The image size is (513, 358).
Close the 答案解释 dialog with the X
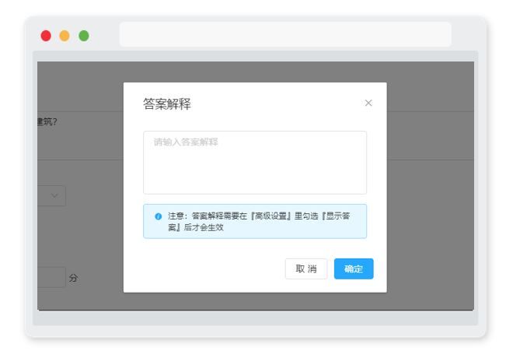coord(368,103)
